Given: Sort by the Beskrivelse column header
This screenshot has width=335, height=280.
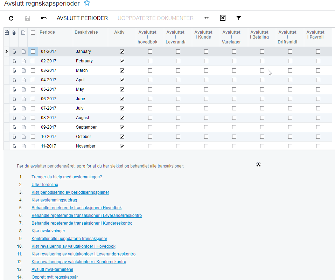Looking at the screenshot, I should click(90, 37).
